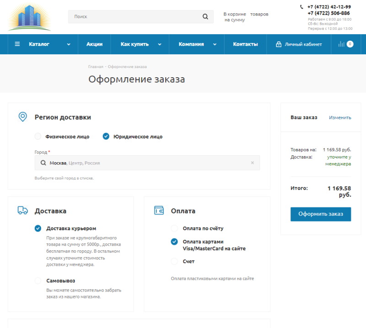
Task: Select Оплата по счёту payment method
Action: coord(174,228)
